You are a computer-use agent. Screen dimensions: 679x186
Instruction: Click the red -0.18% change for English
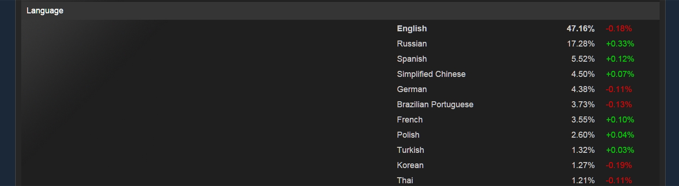tap(619, 29)
